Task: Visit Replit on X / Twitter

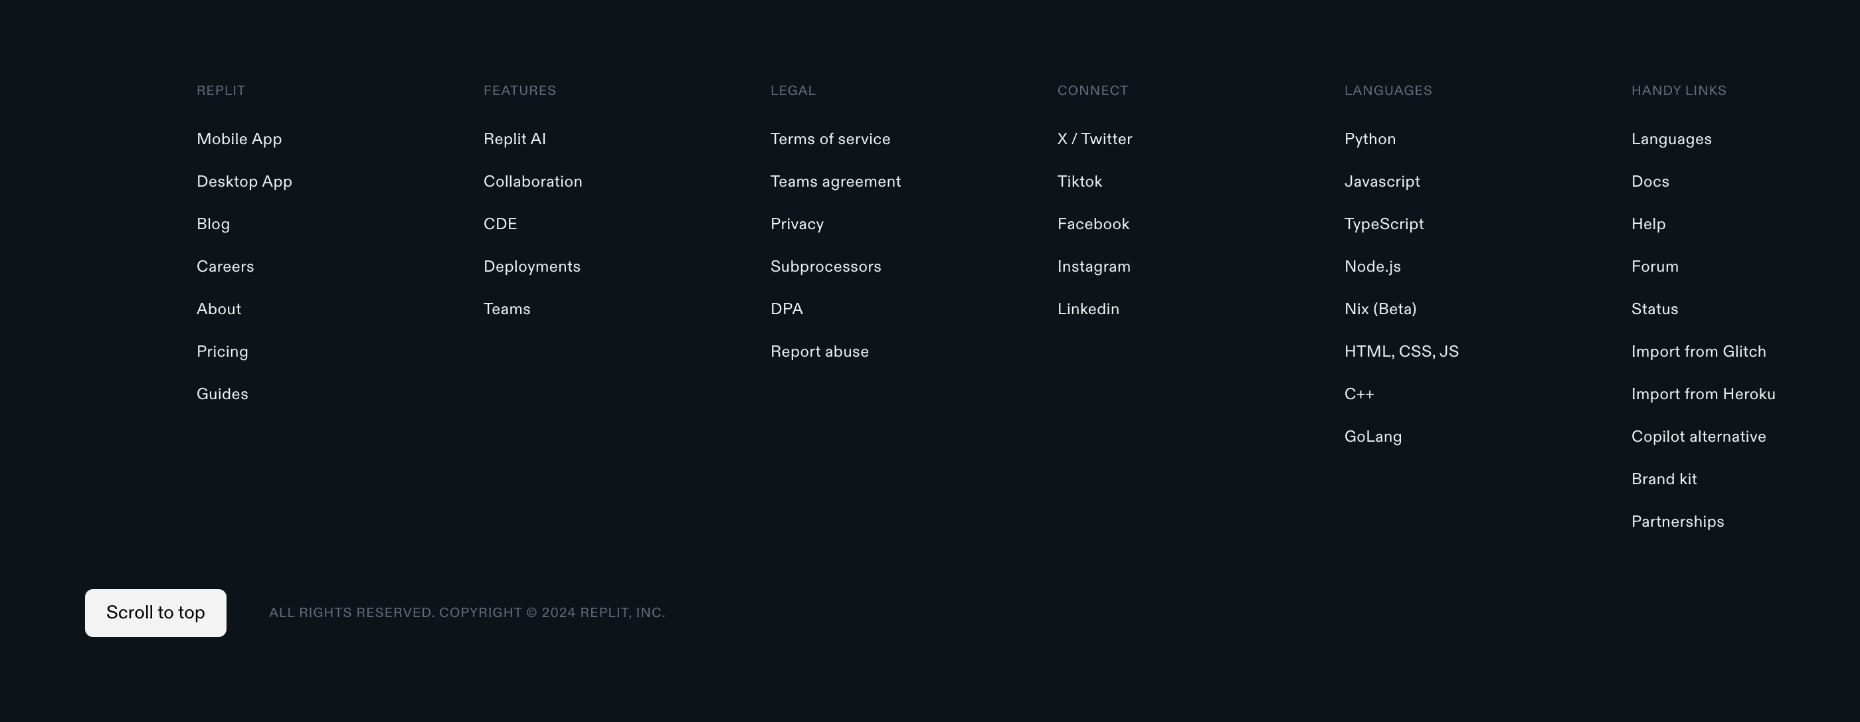Action: pyautogui.click(x=1094, y=139)
